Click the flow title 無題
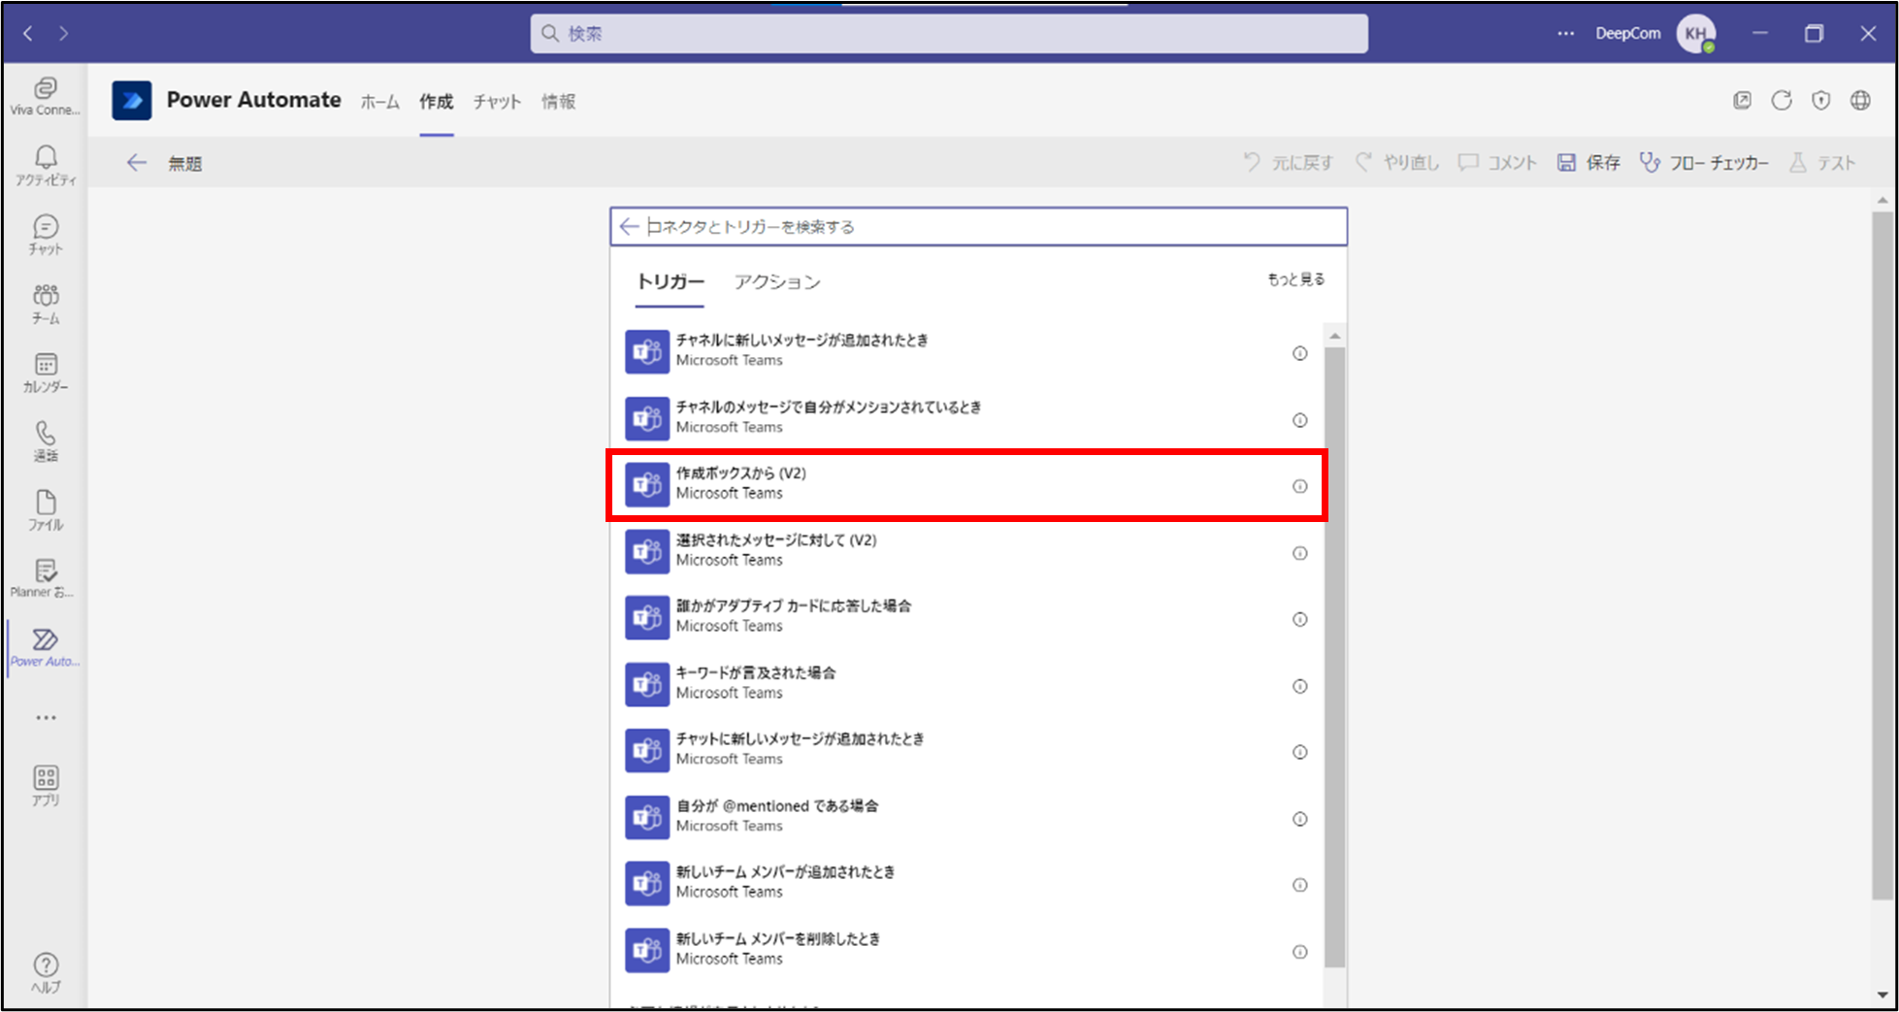The height and width of the screenshot is (1012, 1899). pos(184,164)
